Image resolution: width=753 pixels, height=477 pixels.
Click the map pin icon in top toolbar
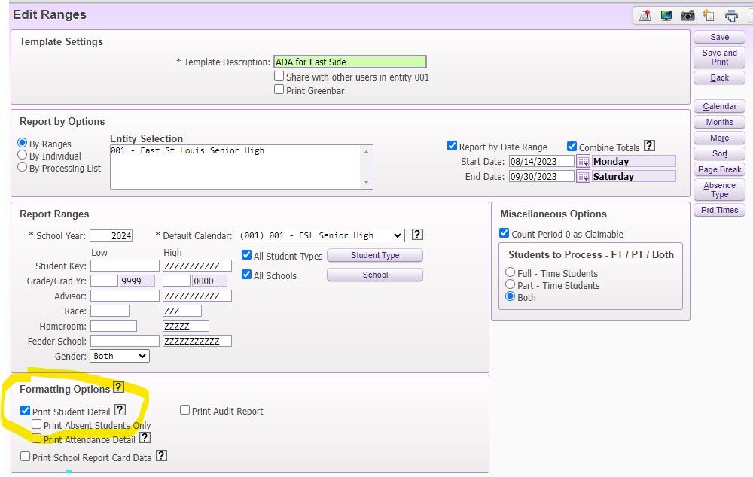pyautogui.click(x=645, y=15)
